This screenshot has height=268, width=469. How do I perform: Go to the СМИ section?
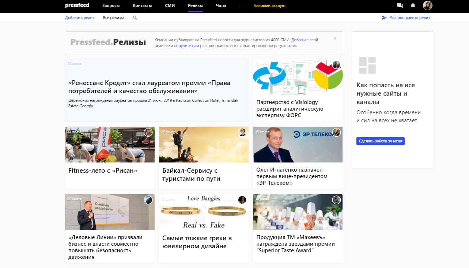(x=170, y=5)
